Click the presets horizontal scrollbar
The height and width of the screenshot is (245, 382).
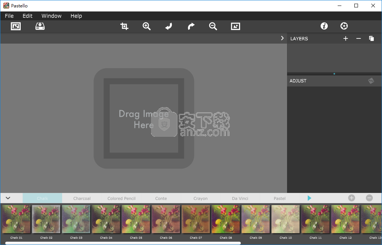[x=123, y=243]
